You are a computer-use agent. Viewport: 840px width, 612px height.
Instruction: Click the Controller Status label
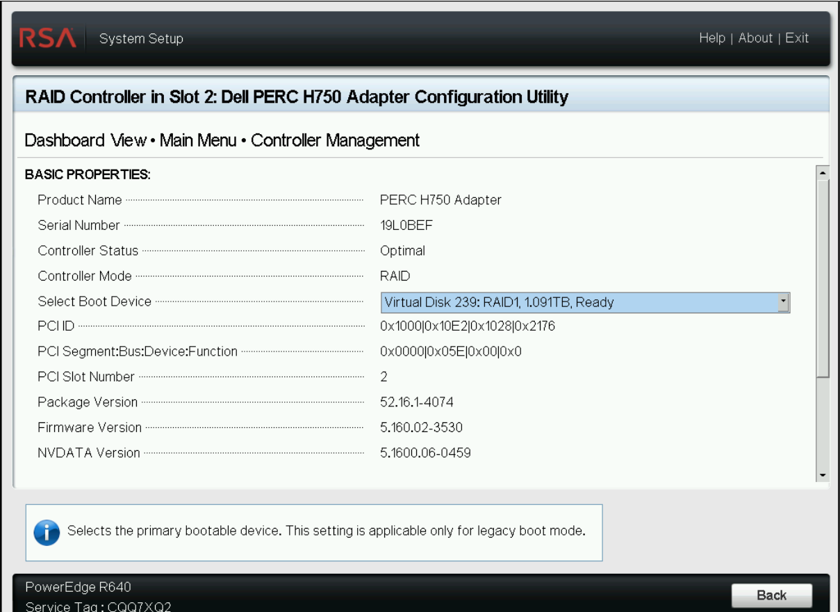click(88, 251)
